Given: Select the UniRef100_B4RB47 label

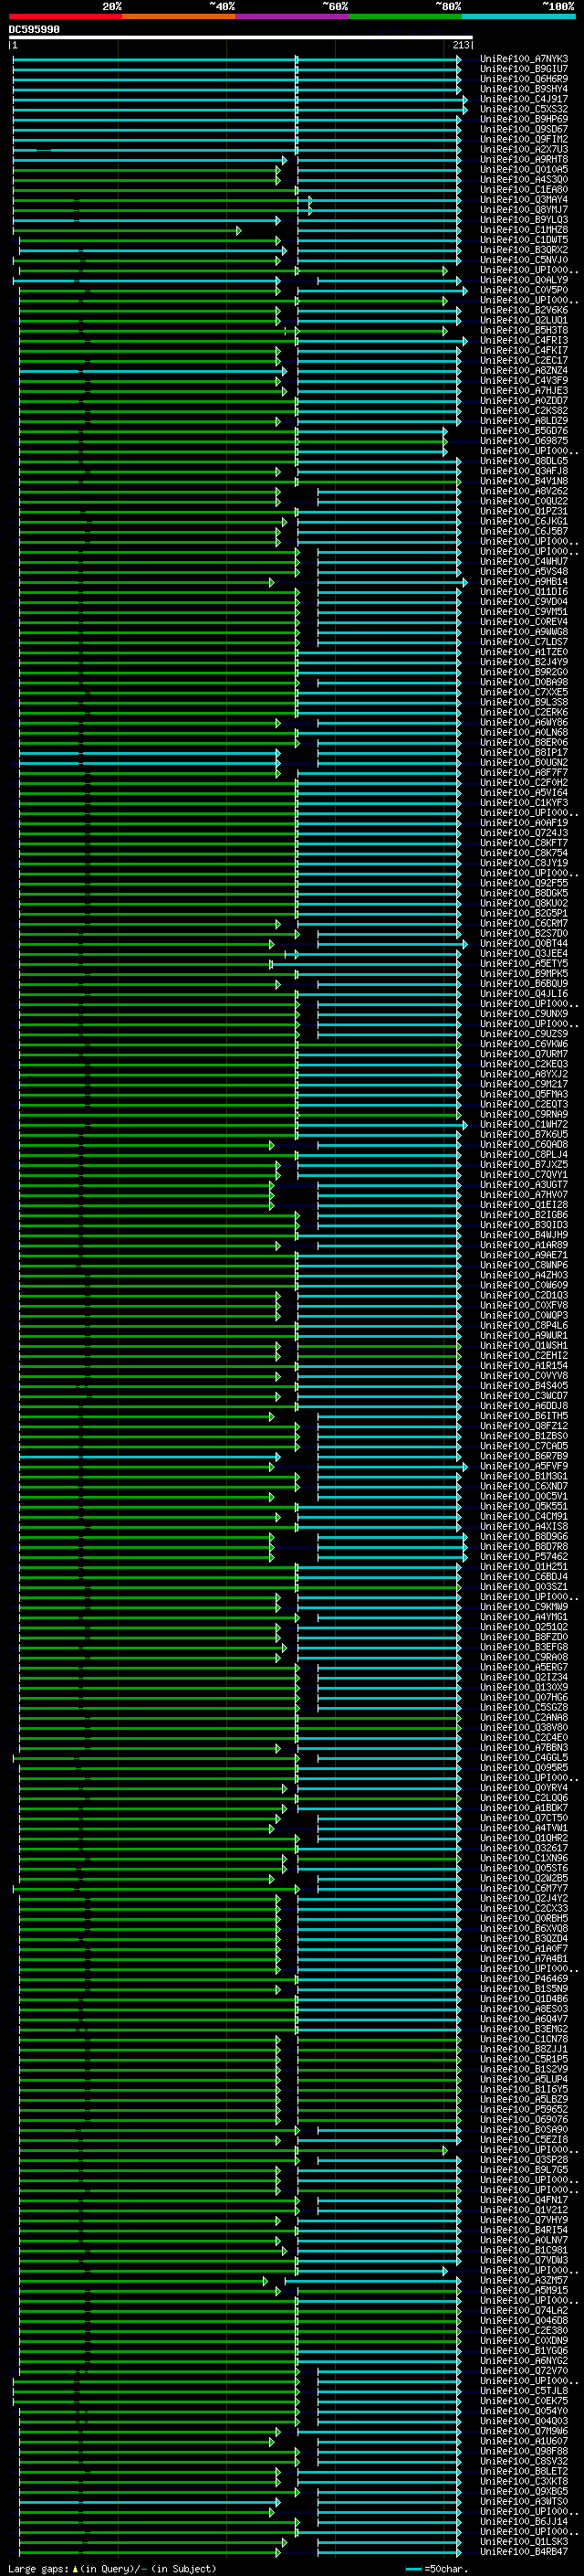Looking at the screenshot, I should (x=524, y=2551).
